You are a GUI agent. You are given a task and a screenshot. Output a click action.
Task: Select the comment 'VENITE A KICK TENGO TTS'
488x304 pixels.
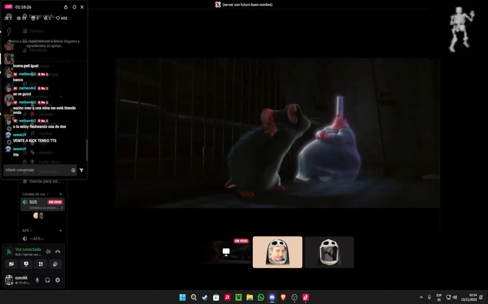35,141
